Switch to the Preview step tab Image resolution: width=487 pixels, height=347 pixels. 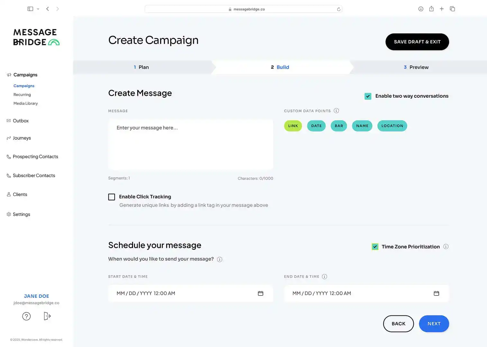[x=416, y=67]
